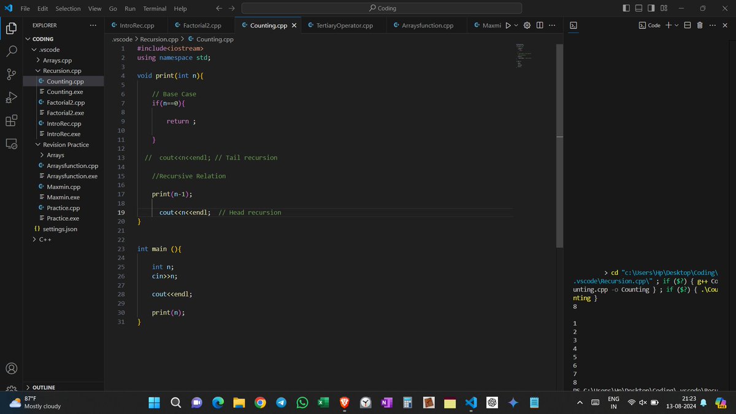Create a new terminal with plus icon

(x=669, y=25)
